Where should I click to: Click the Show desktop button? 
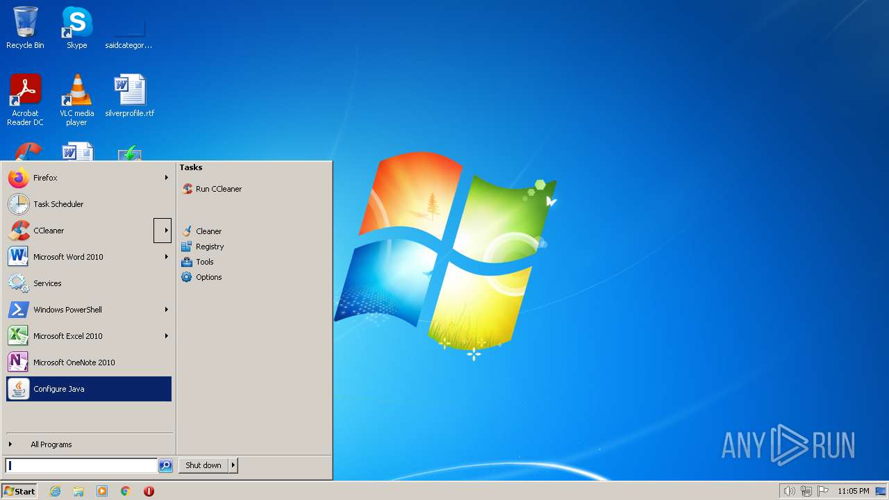point(881,491)
